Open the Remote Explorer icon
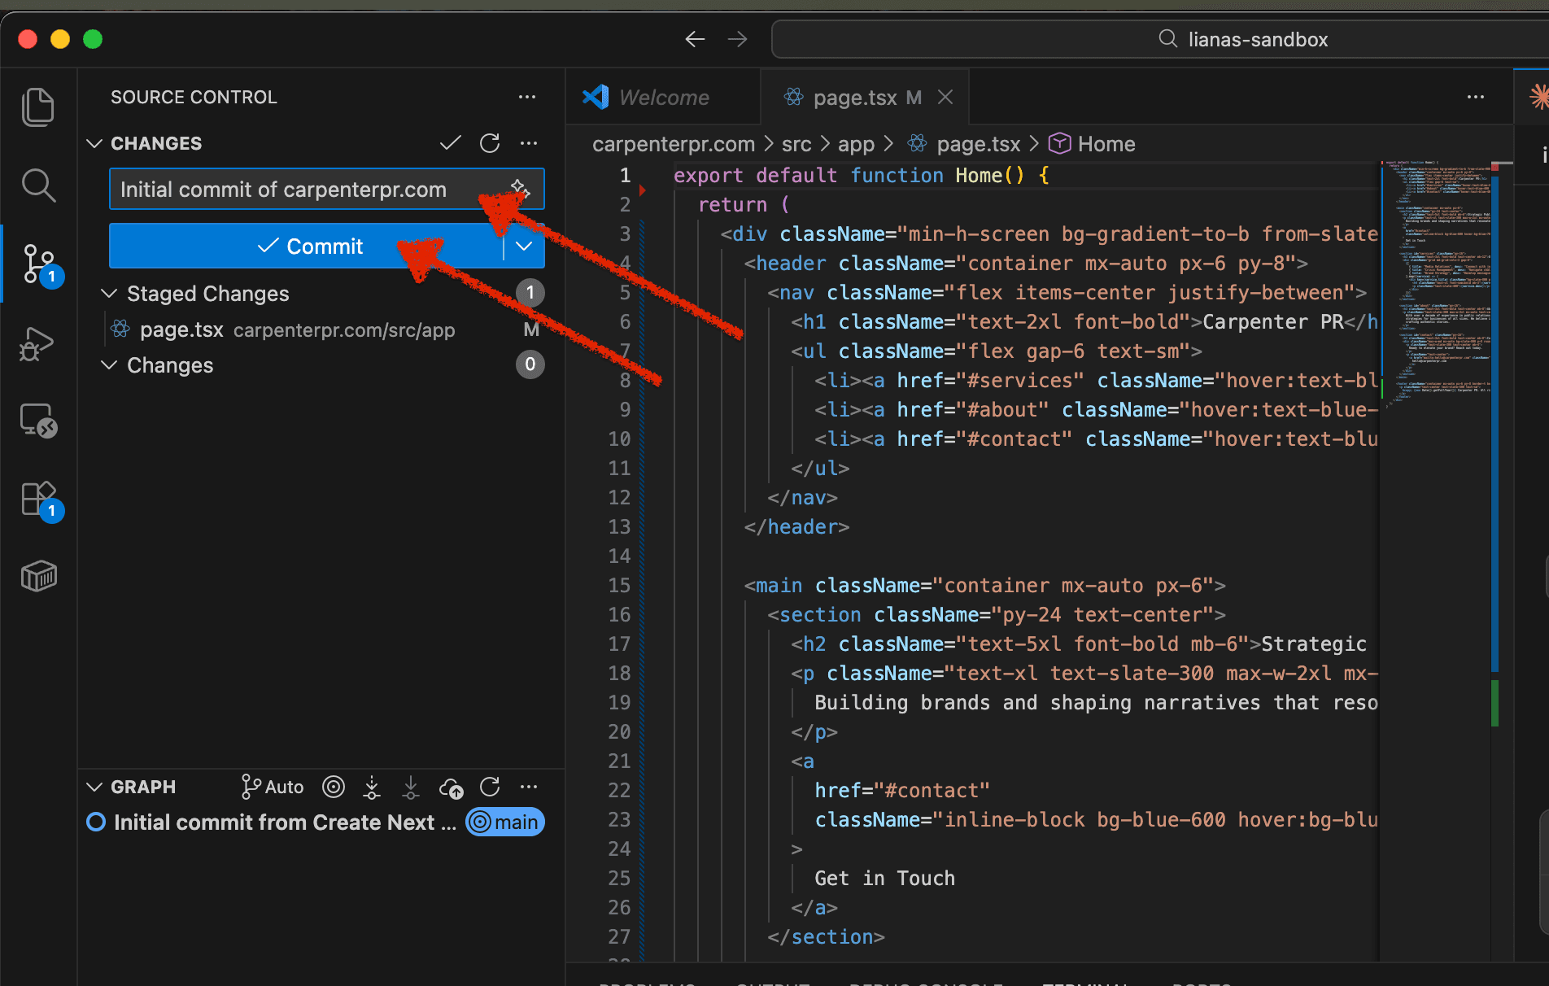 pyautogui.click(x=38, y=421)
